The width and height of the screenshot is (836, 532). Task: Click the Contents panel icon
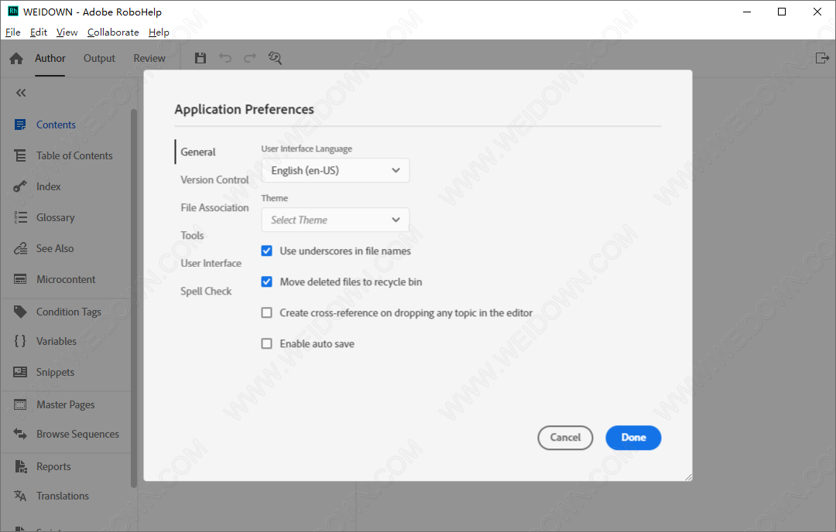[x=20, y=124]
